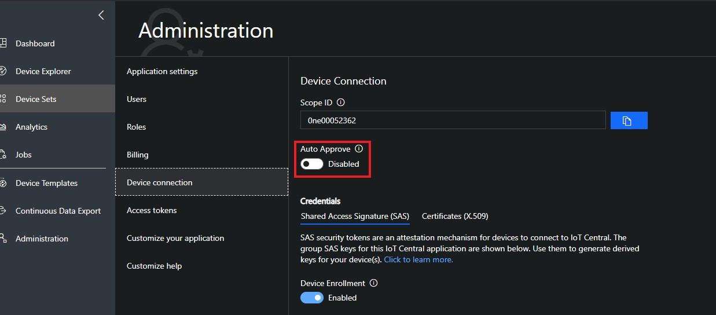The image size is (716, 315).
Task: Open the Roles administration section
Action: (137, 127)
